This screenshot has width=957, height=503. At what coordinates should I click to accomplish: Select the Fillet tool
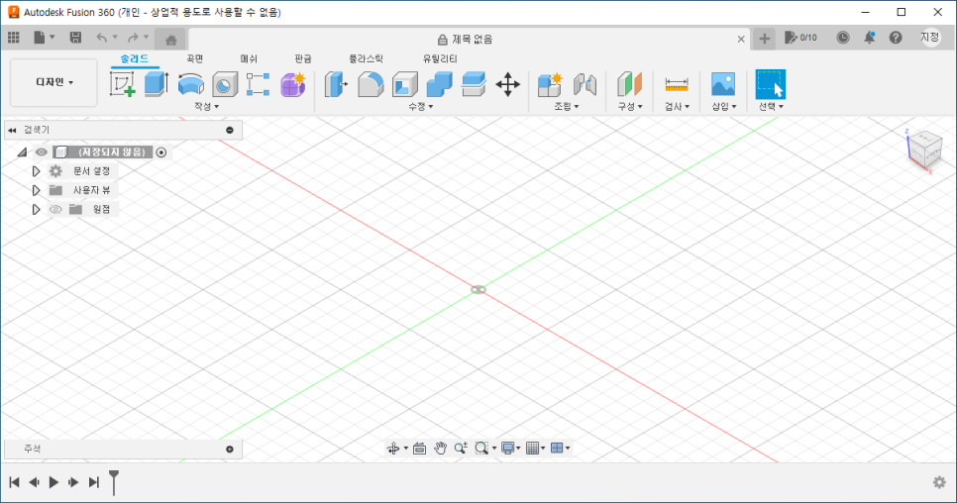click(371, 84)
